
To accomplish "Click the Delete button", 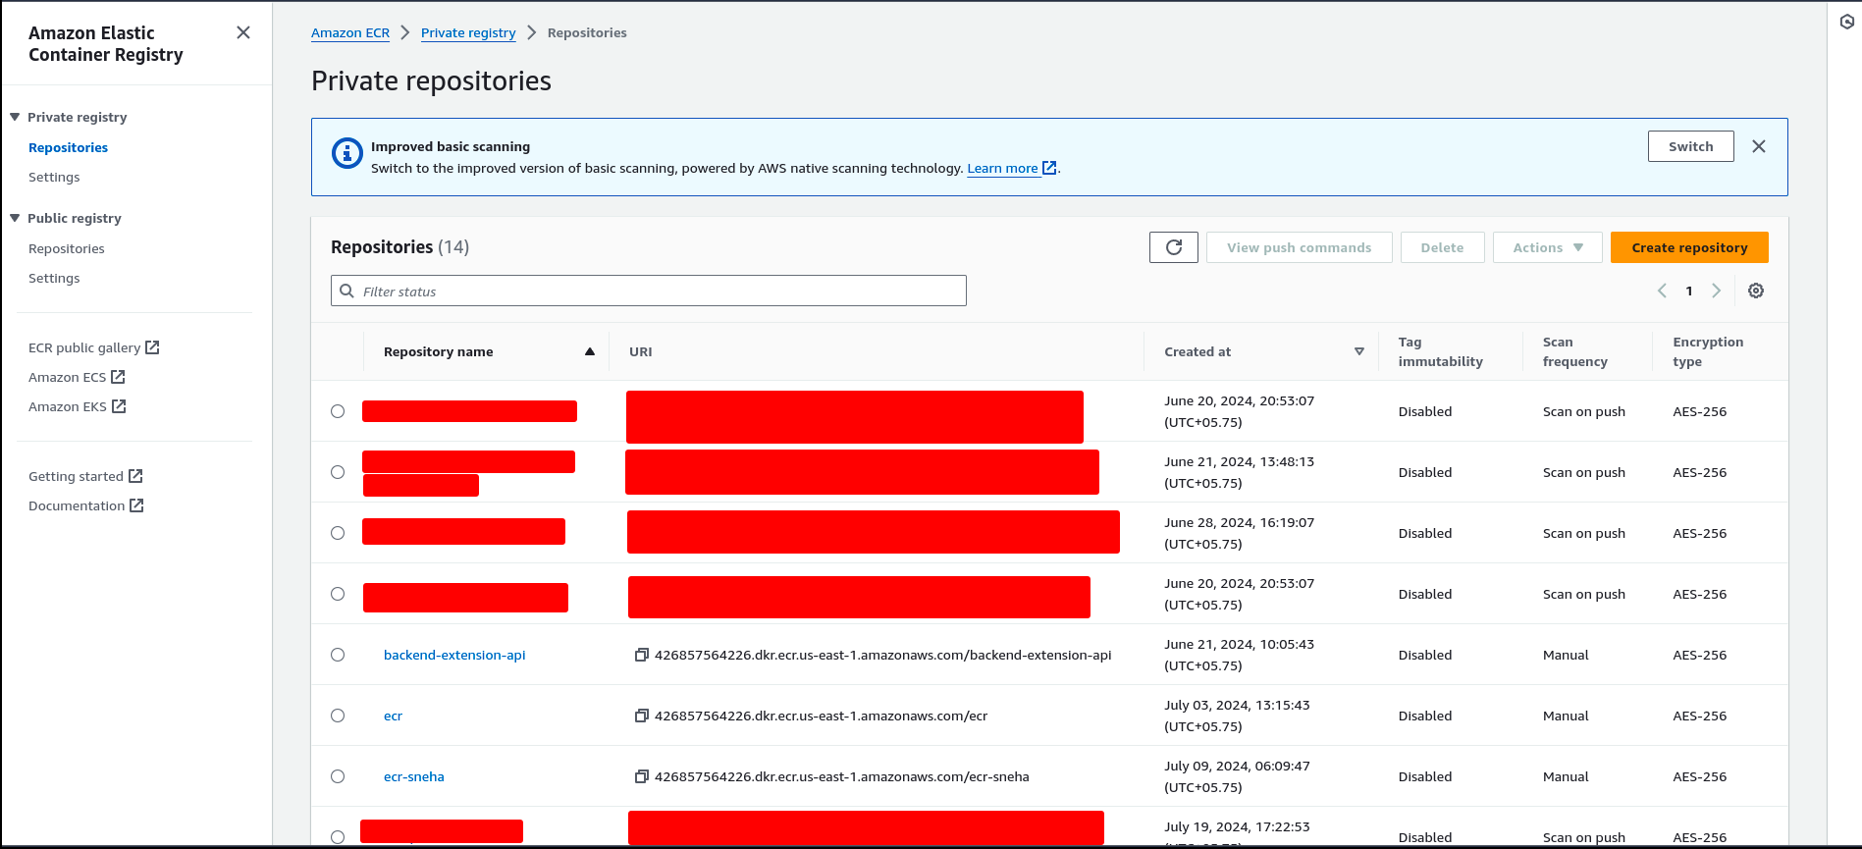I will [x=1442, y=247].
